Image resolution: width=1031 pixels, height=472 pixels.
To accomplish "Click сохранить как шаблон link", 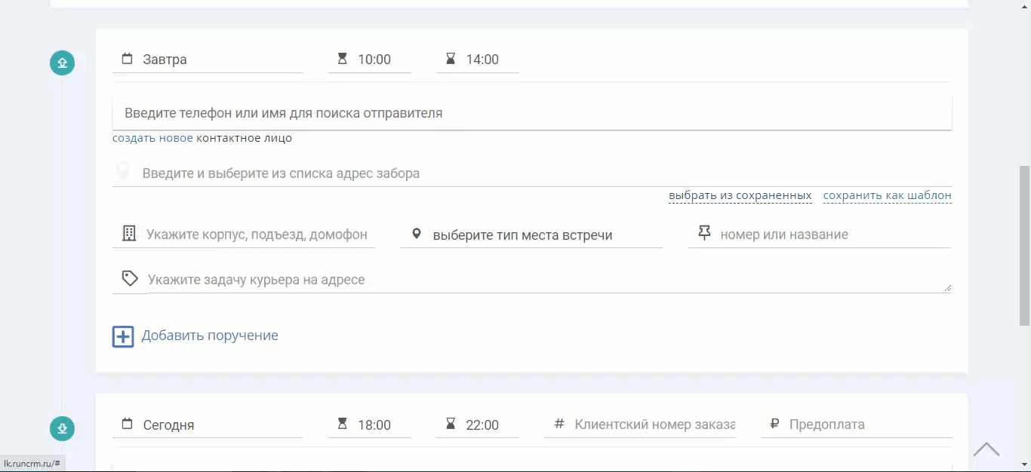I will [x=888, y=195].
